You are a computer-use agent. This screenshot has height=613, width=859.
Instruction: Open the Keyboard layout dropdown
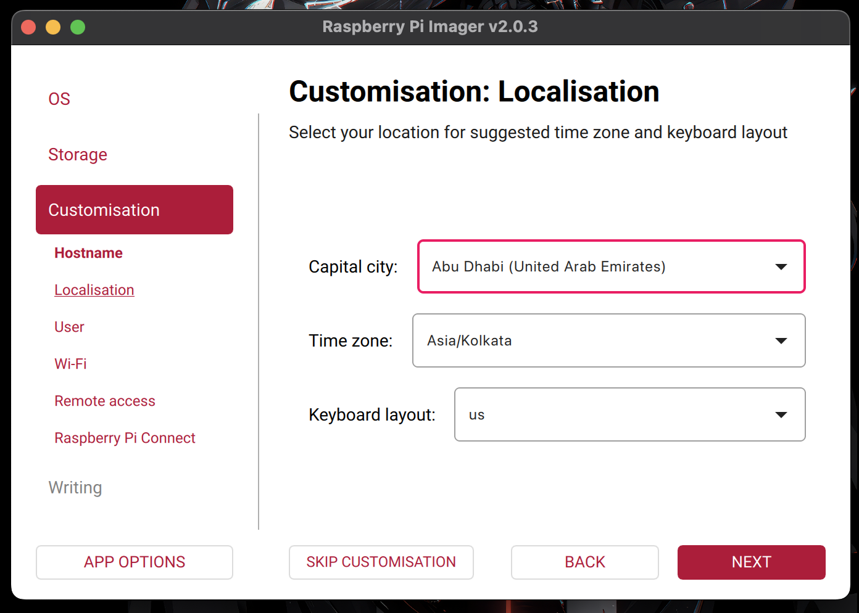pos(630,414)
